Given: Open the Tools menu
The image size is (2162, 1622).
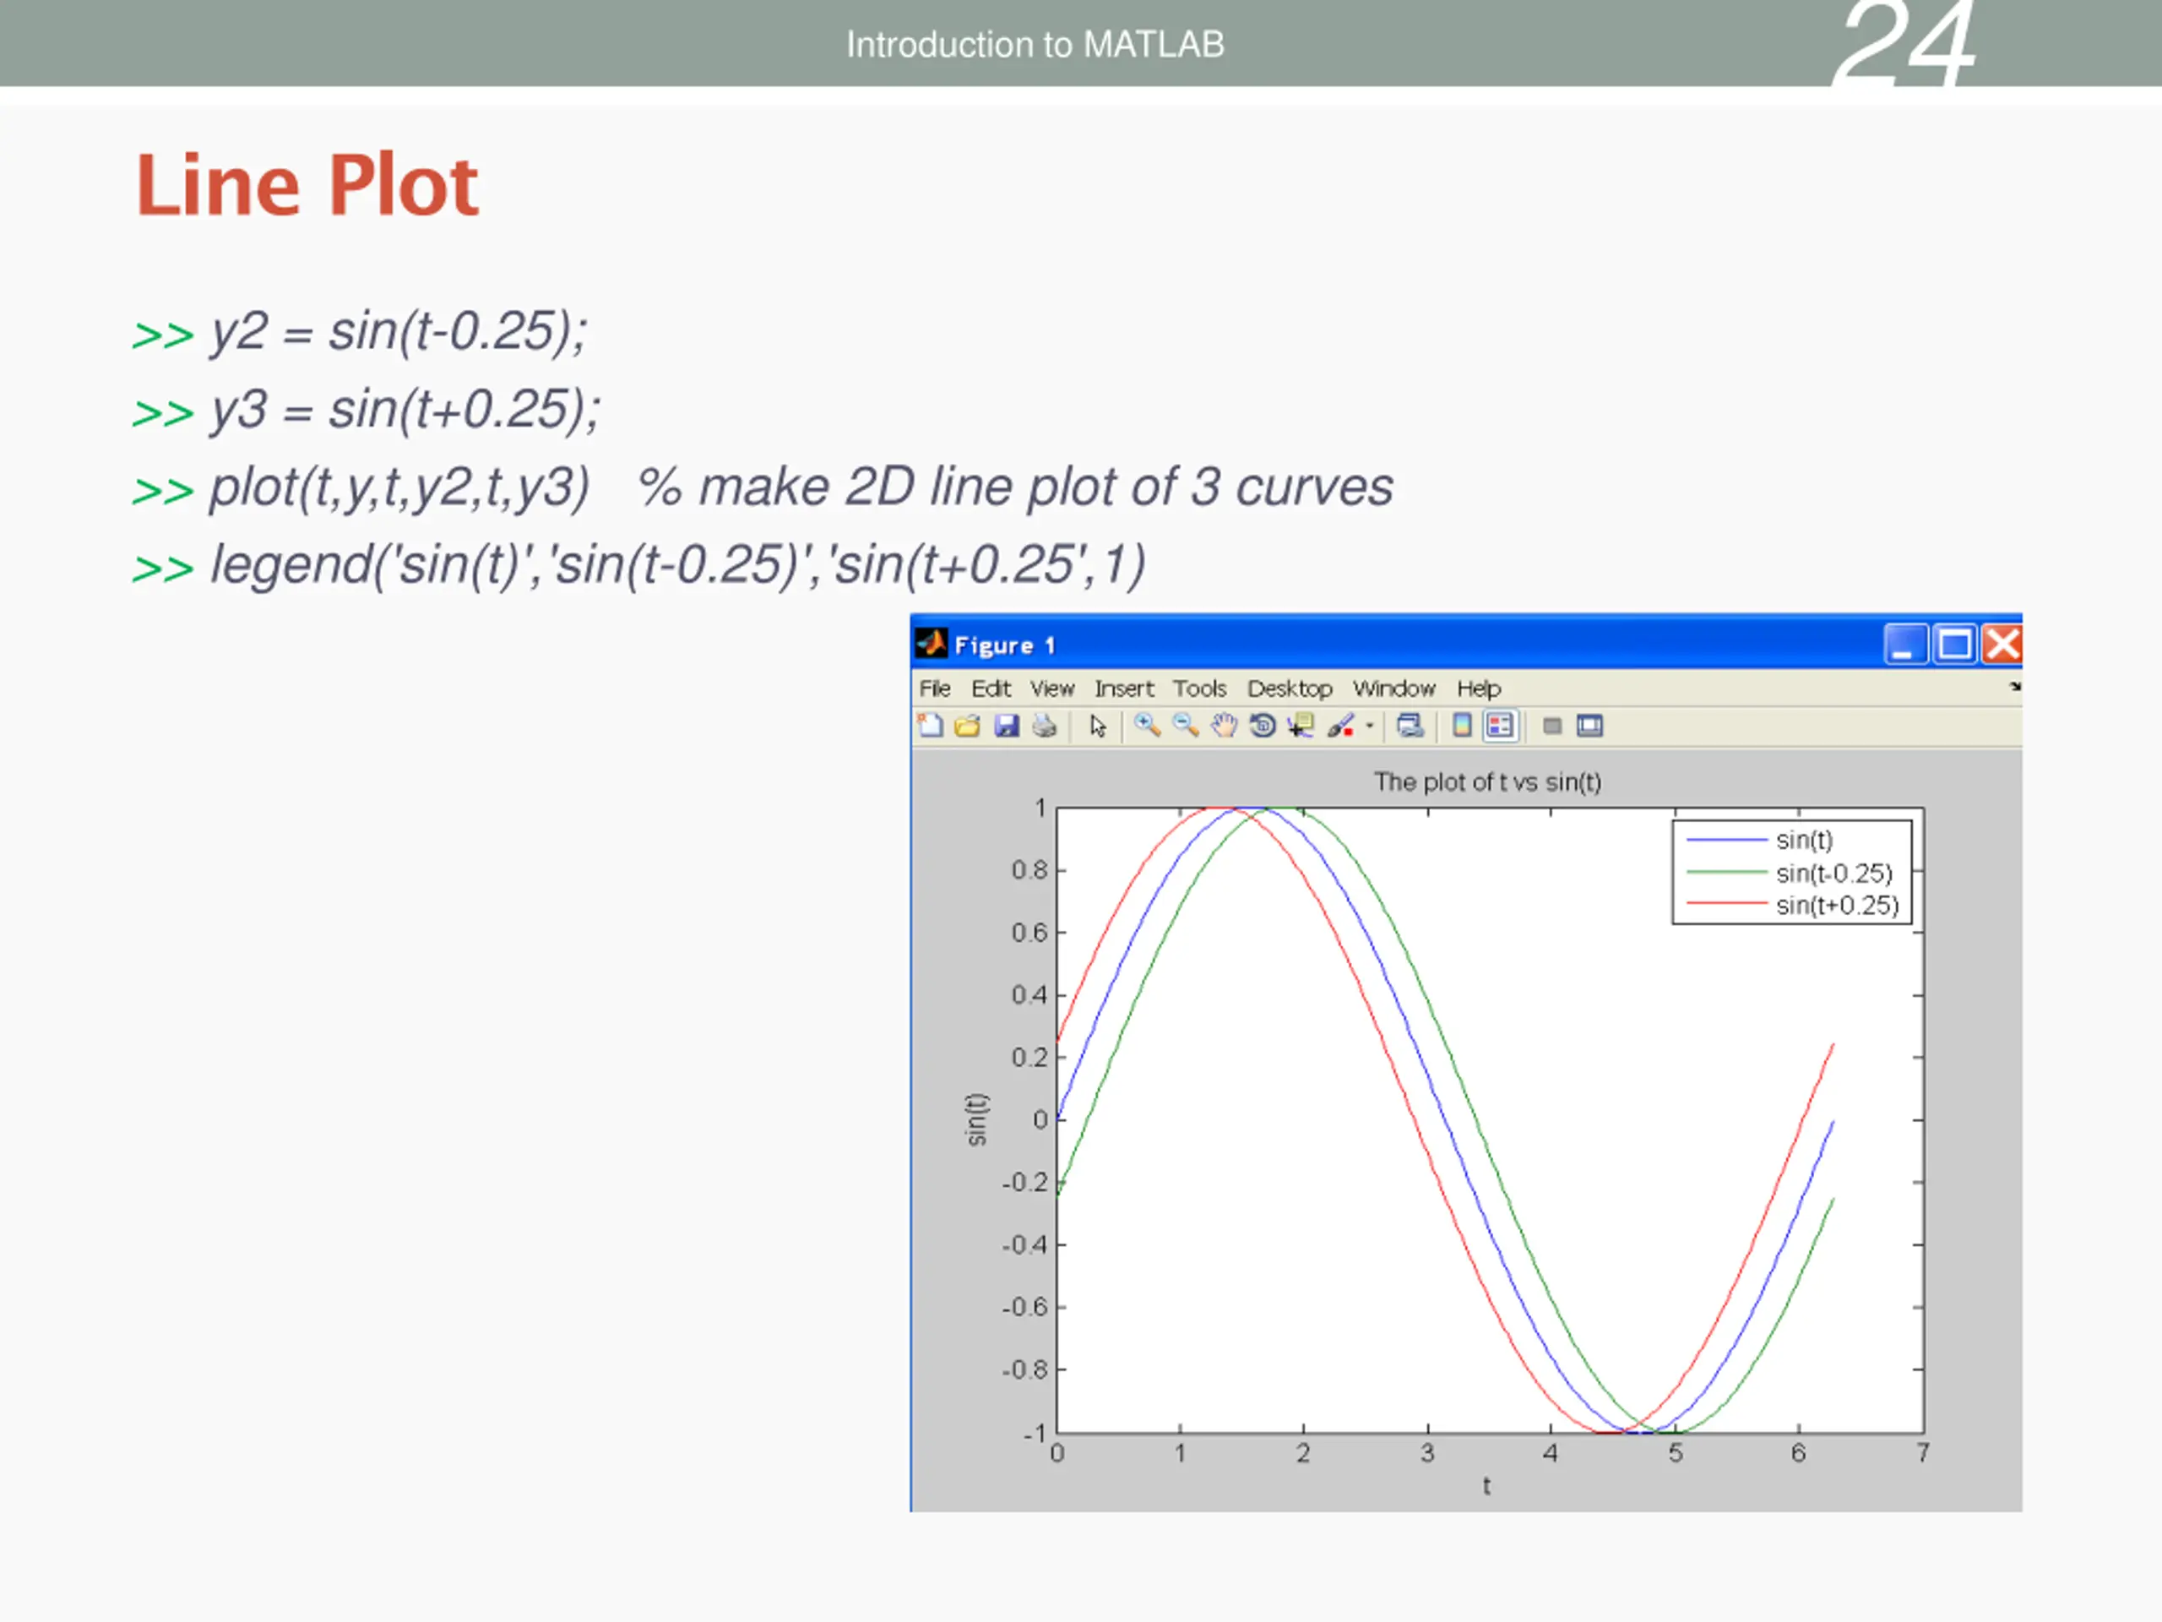Looking at the screenshot, I should (x=1199, y=689).
